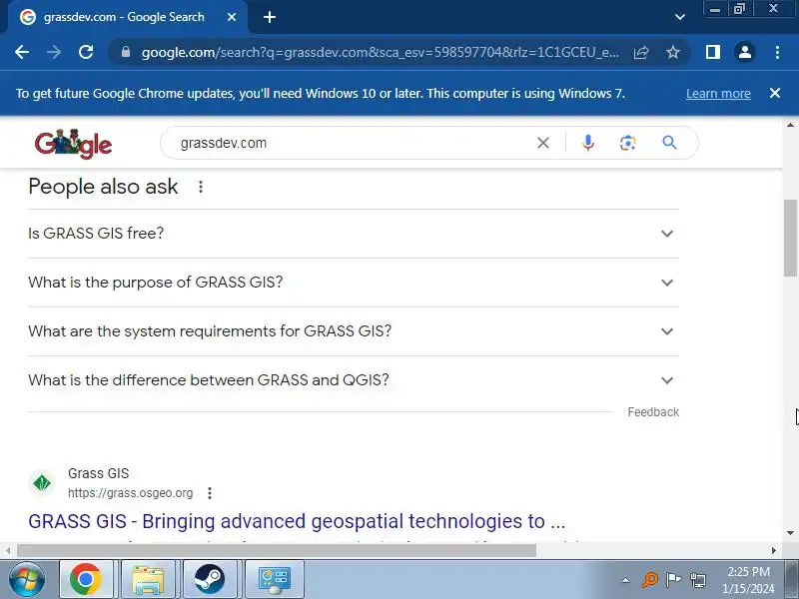Click the Grass GIS site favicon
Screen dimensions: 799x599
[x=42, y=483]
